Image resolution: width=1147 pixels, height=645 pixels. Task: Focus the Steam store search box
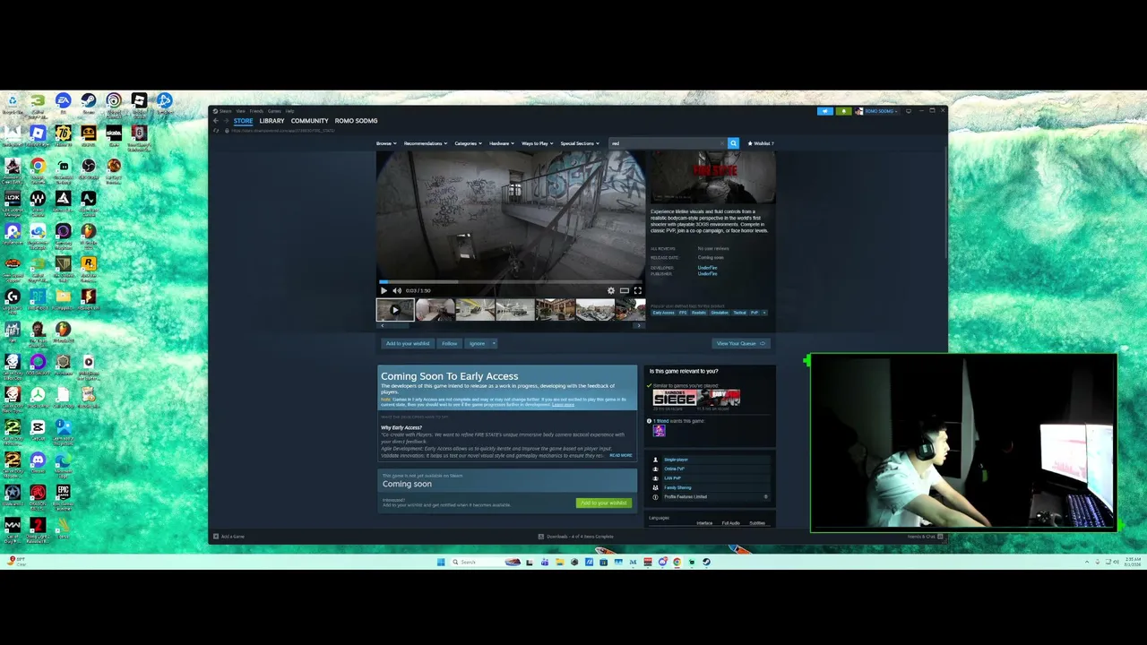pos(668,143)
